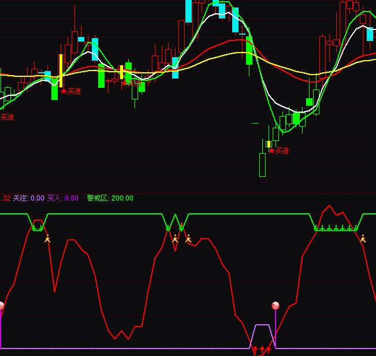
Task: Select the third running man icon from left
Action: tap(188, 238)
